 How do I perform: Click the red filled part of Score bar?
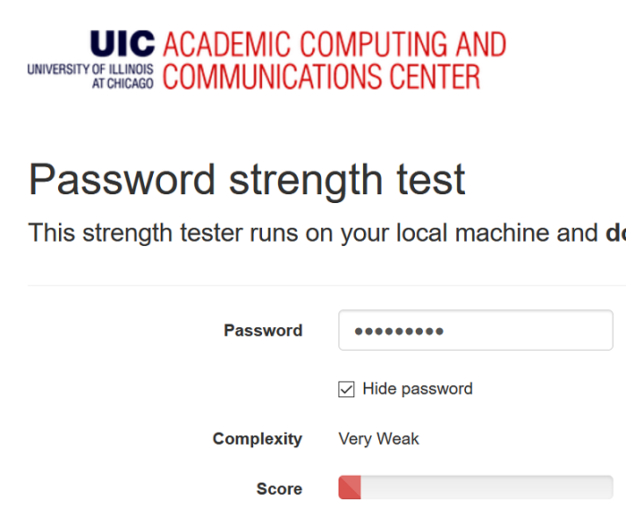(x=350, y=488)
